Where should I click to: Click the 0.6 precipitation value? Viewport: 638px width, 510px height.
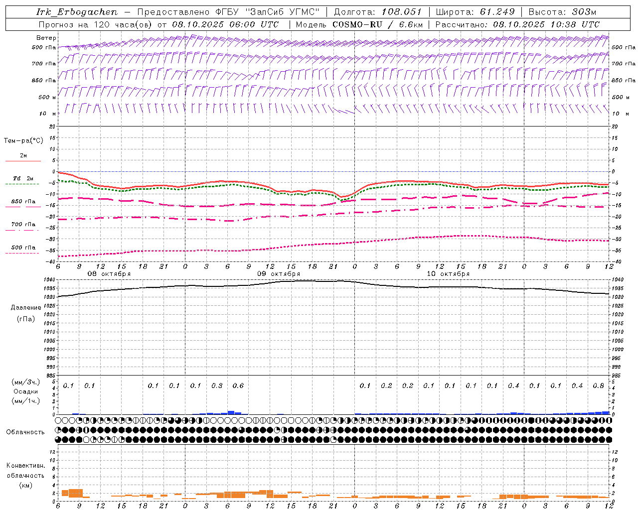238,385
